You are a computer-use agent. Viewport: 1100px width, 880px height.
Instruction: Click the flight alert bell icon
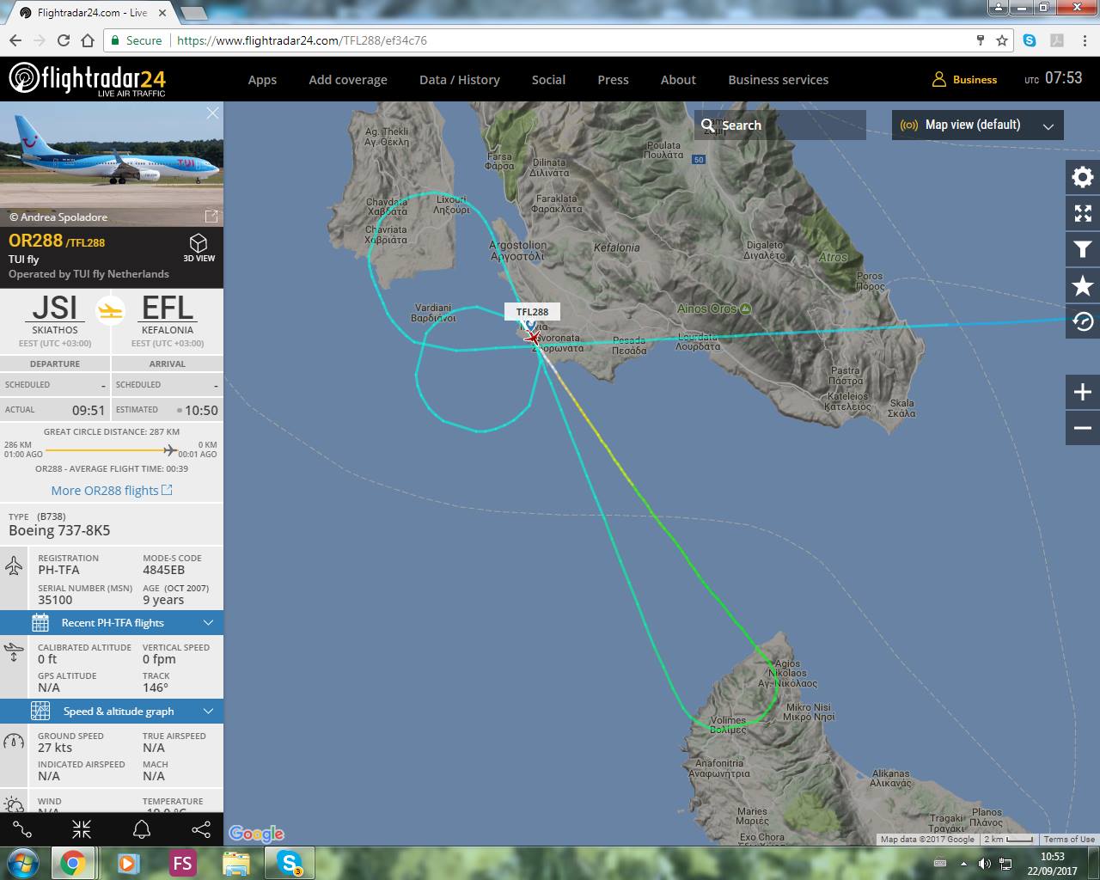tap(142, 829)
